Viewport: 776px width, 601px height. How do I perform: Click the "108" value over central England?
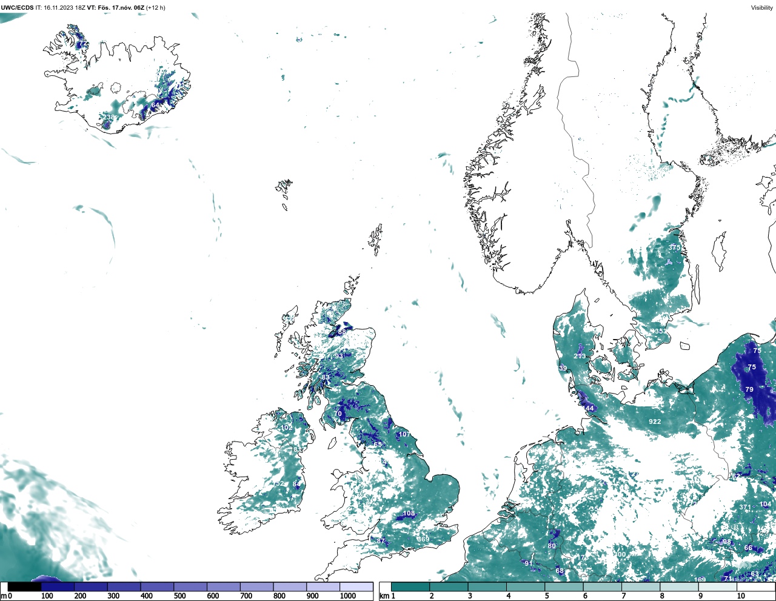[409, 514]
